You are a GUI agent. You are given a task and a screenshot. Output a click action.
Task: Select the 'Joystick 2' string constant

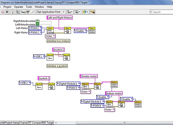click(x=44, y=78)
